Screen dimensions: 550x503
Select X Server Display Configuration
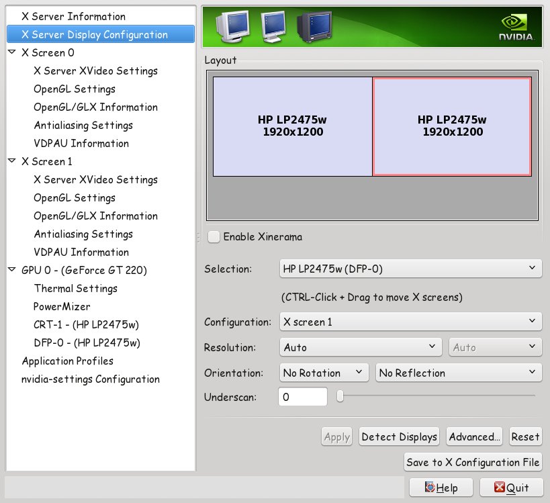101,34
